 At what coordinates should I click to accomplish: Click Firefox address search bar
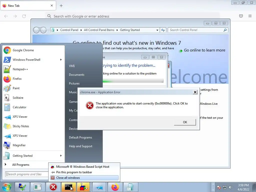[x=133, y=16]
